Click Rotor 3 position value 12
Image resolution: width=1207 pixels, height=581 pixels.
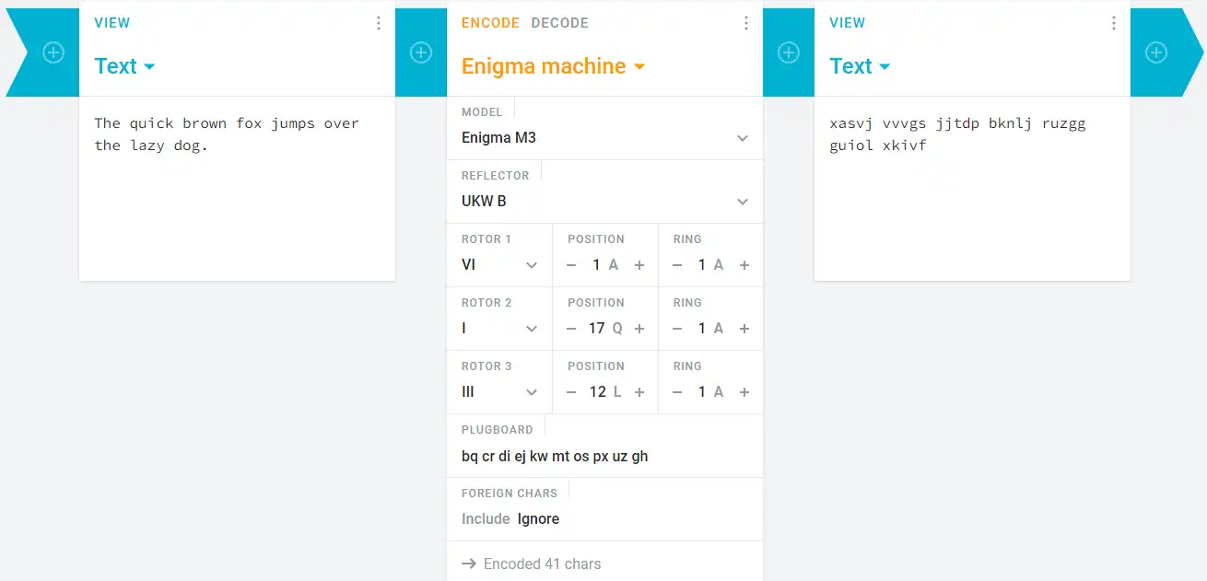598,392
